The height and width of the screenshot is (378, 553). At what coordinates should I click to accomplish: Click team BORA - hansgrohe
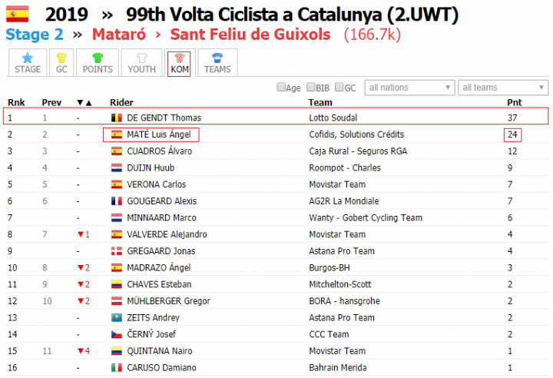pos(345,301)
